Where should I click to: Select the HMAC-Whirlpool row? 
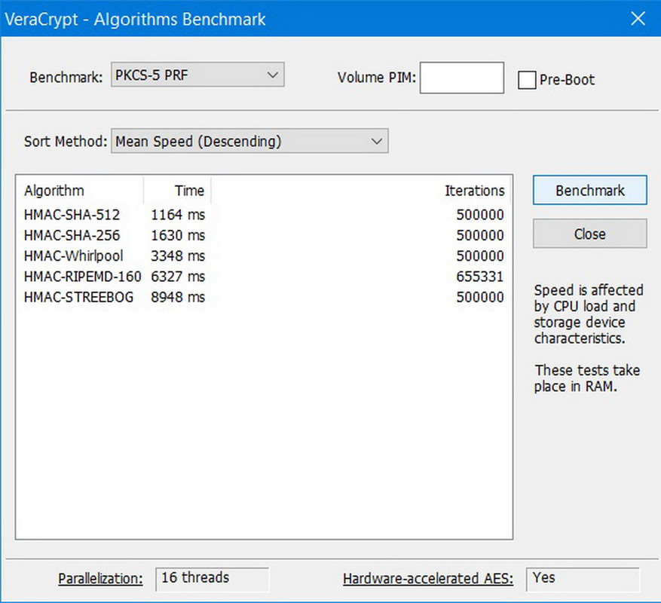(x=264, y=256)
